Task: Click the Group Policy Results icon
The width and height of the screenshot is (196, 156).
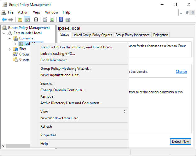Action: [x=15, y=60]
